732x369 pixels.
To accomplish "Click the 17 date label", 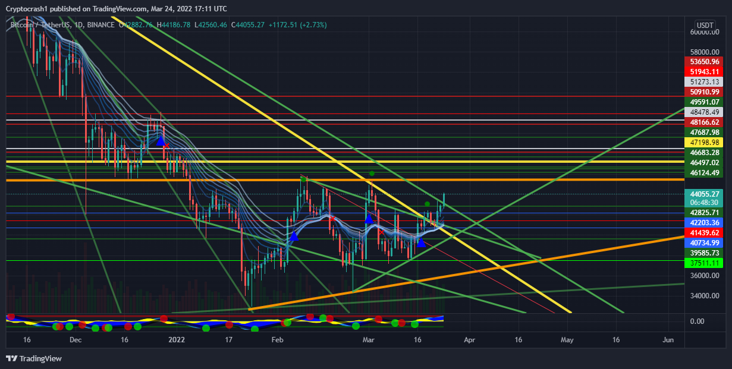I will point(229,340).
